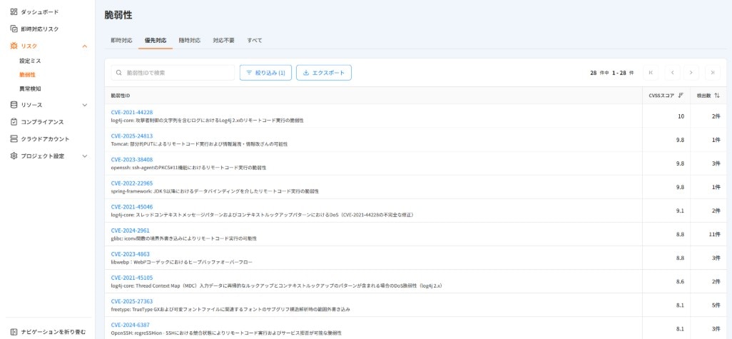Click the 即時対応リスク sidebar icon
Image resolution: width=732 pixels, height=339 pixels.
(14, 29)
